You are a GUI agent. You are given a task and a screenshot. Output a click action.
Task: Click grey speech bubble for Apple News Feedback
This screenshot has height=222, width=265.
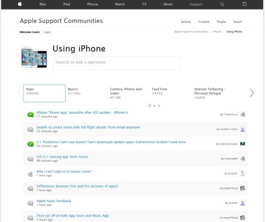click(31, 203)
